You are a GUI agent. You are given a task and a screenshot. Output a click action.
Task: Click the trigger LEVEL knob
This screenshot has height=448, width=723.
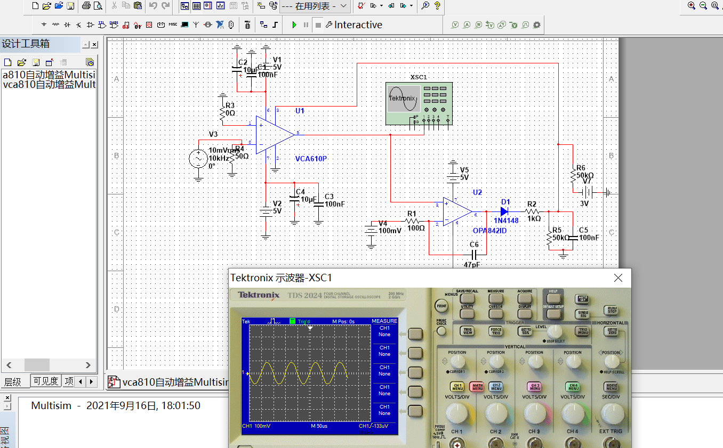pos(555,332)
